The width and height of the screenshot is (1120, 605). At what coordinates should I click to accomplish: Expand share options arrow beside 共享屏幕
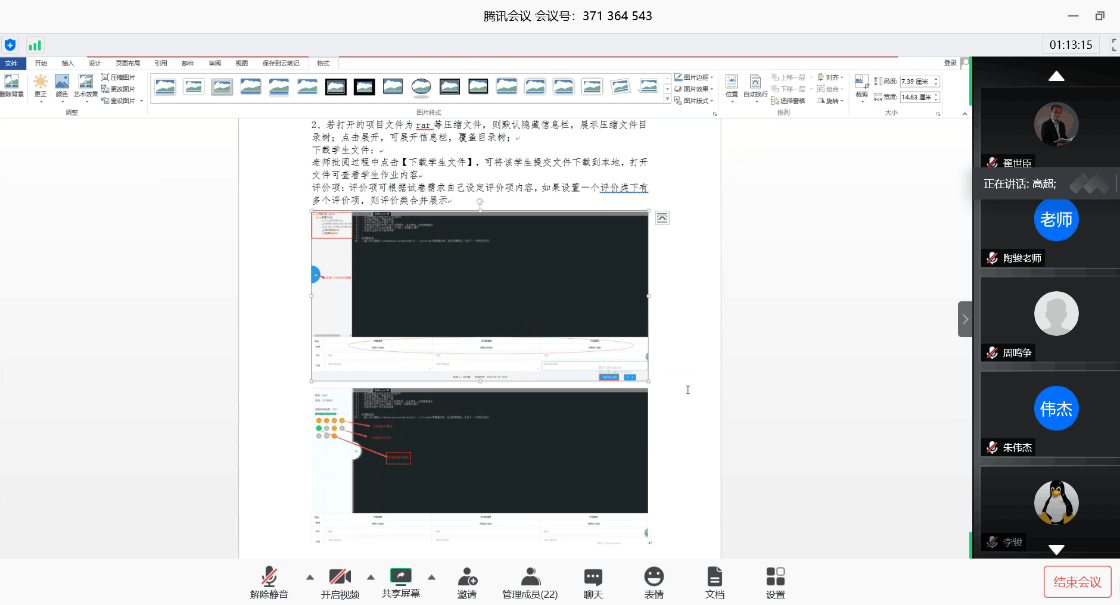432,577
